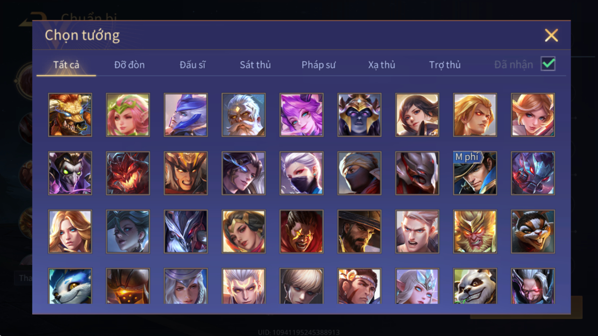
Task: Close the "Chọn tướng" dialog
Action: (x=551, y=35)
